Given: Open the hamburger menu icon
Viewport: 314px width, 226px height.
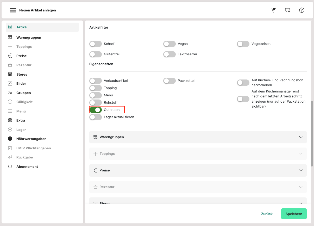Looking at the screenshot, I should click(13, 10).
